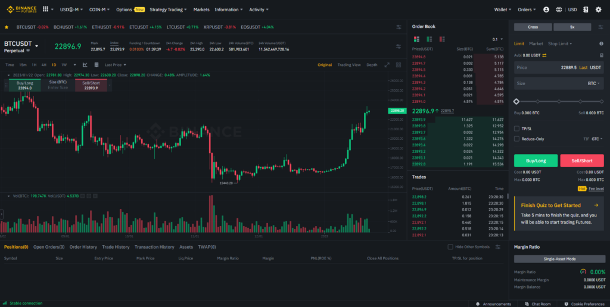Open the settings gear icon

click(598, 10)
